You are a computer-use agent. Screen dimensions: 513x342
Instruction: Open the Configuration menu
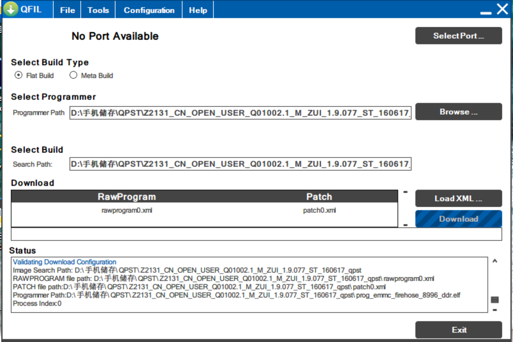coord(149,10)
